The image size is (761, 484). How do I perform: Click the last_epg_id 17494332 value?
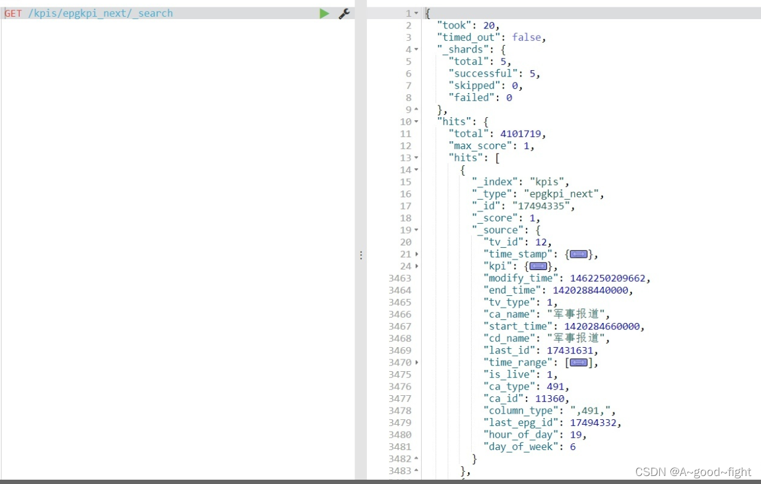[x=593, y=423]
